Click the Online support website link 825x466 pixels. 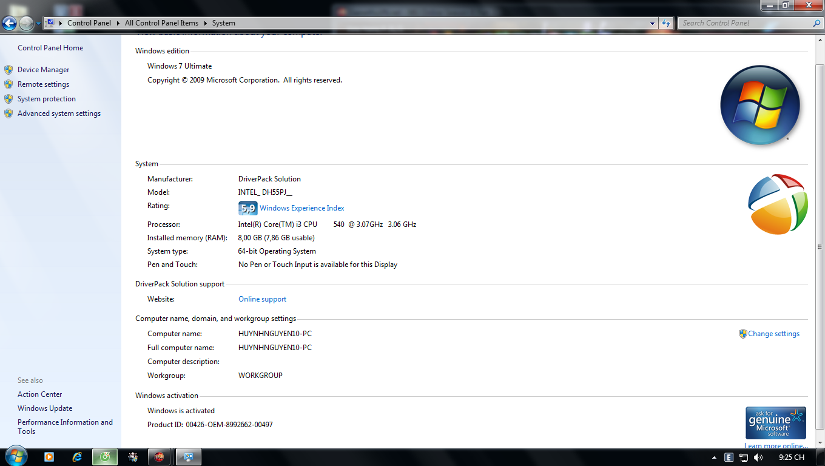(262, 299)
